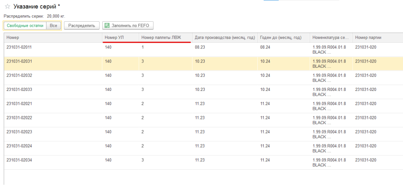Switch the filter to Все

coord(54,26)
